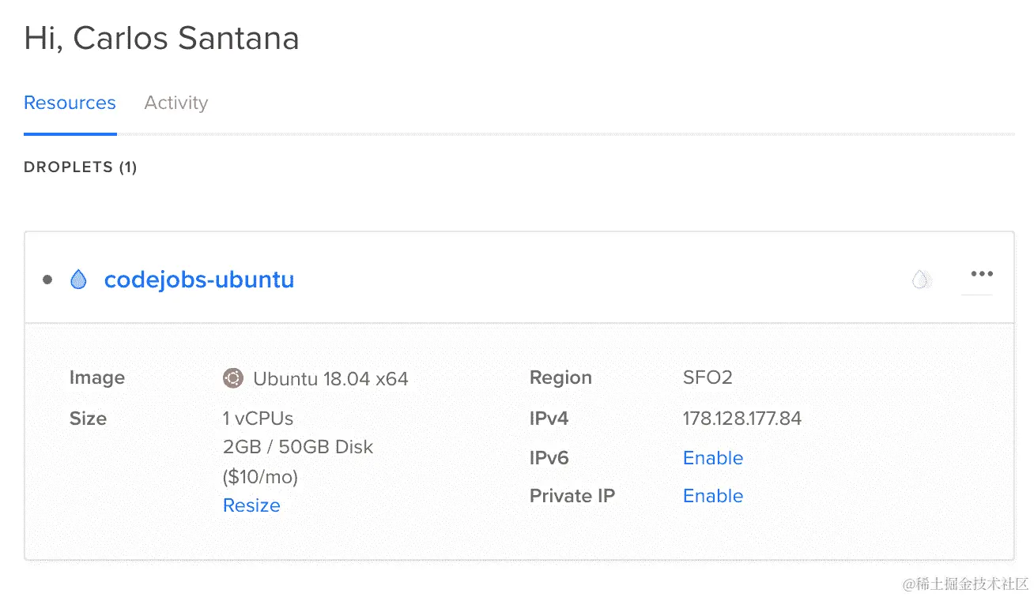Screen dimensions: 1034x597
Task: Enable IPv6 for the droplet
Action: click(713, 458)
